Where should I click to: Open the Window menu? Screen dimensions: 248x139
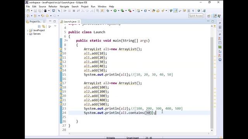tap(102, 7)
